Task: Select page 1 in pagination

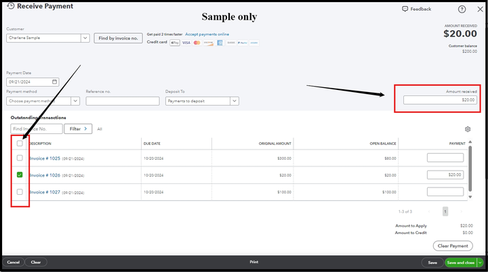Action: (445, 211)
